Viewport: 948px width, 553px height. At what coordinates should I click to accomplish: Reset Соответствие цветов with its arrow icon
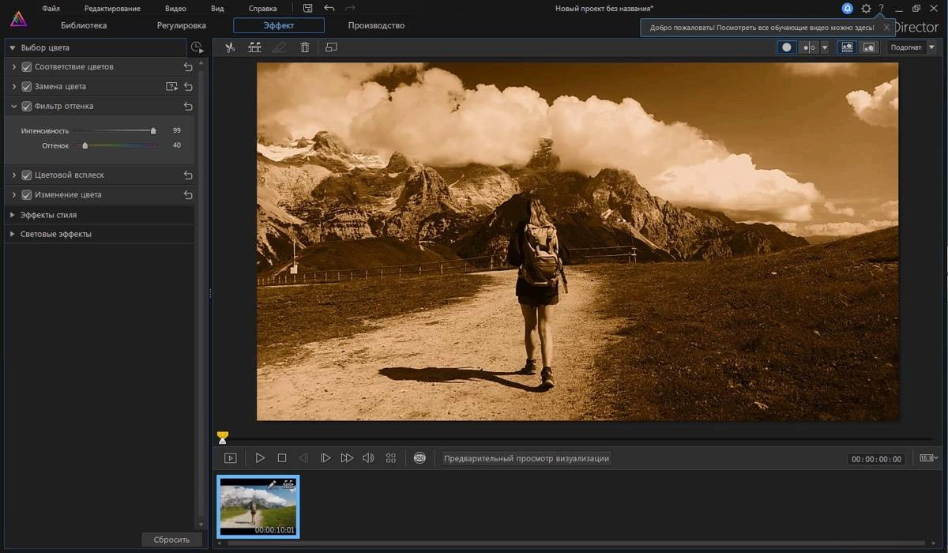[x=188, y=67]
